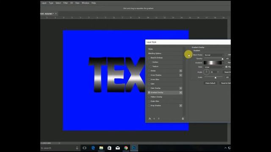Move effect down arrow in Layer Style
The width and height of the screenshot is (271, 152).
(x=159, y=119)
